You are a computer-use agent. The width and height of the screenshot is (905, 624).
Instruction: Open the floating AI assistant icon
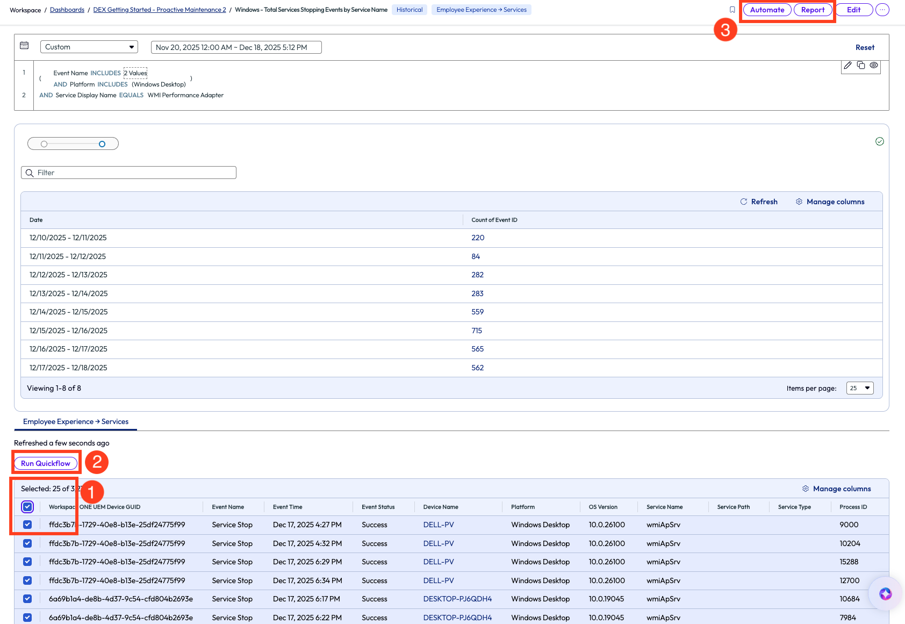[885, 593]
